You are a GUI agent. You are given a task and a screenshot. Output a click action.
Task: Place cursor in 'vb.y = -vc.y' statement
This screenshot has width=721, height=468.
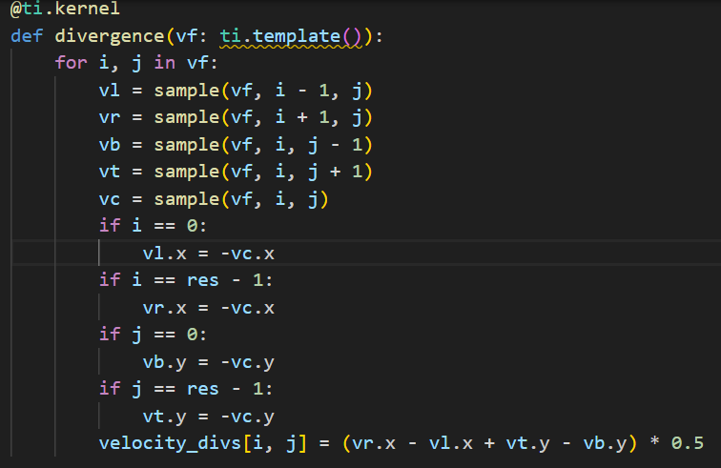tap(208, 363)
